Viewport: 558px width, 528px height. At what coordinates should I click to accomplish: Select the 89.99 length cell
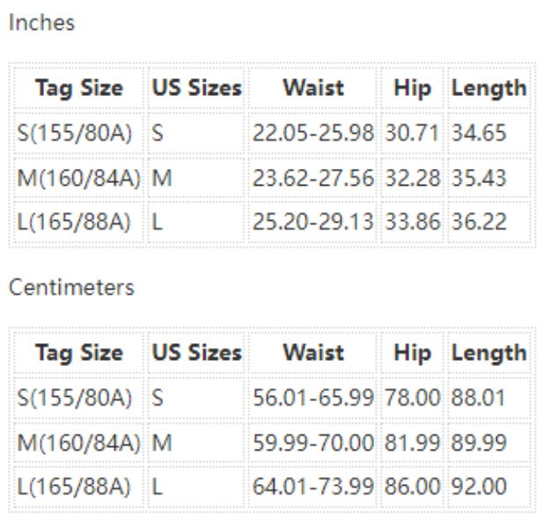(479, 443)
